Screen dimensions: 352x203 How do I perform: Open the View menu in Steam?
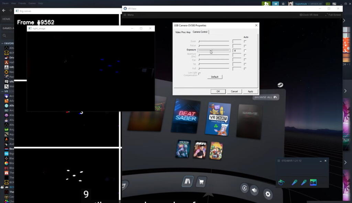[x=13, y=3]
